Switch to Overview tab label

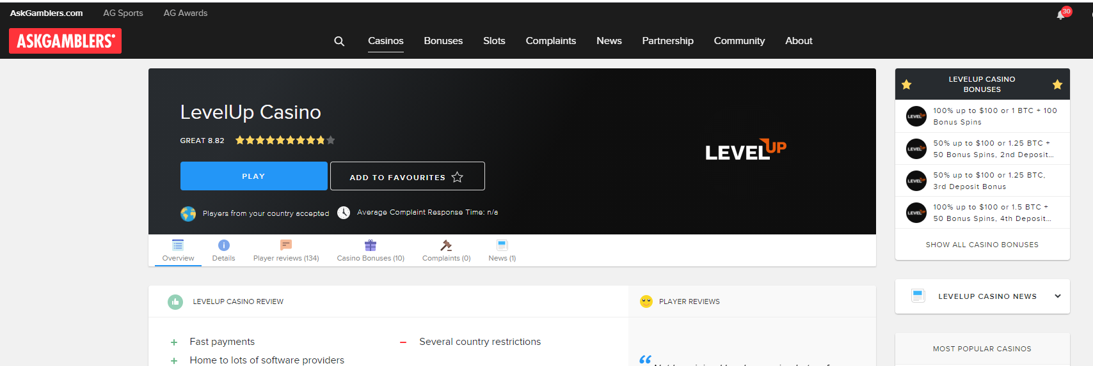coord(178,258)
